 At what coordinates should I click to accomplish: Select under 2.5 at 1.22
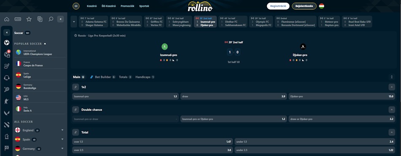[315, 150]
